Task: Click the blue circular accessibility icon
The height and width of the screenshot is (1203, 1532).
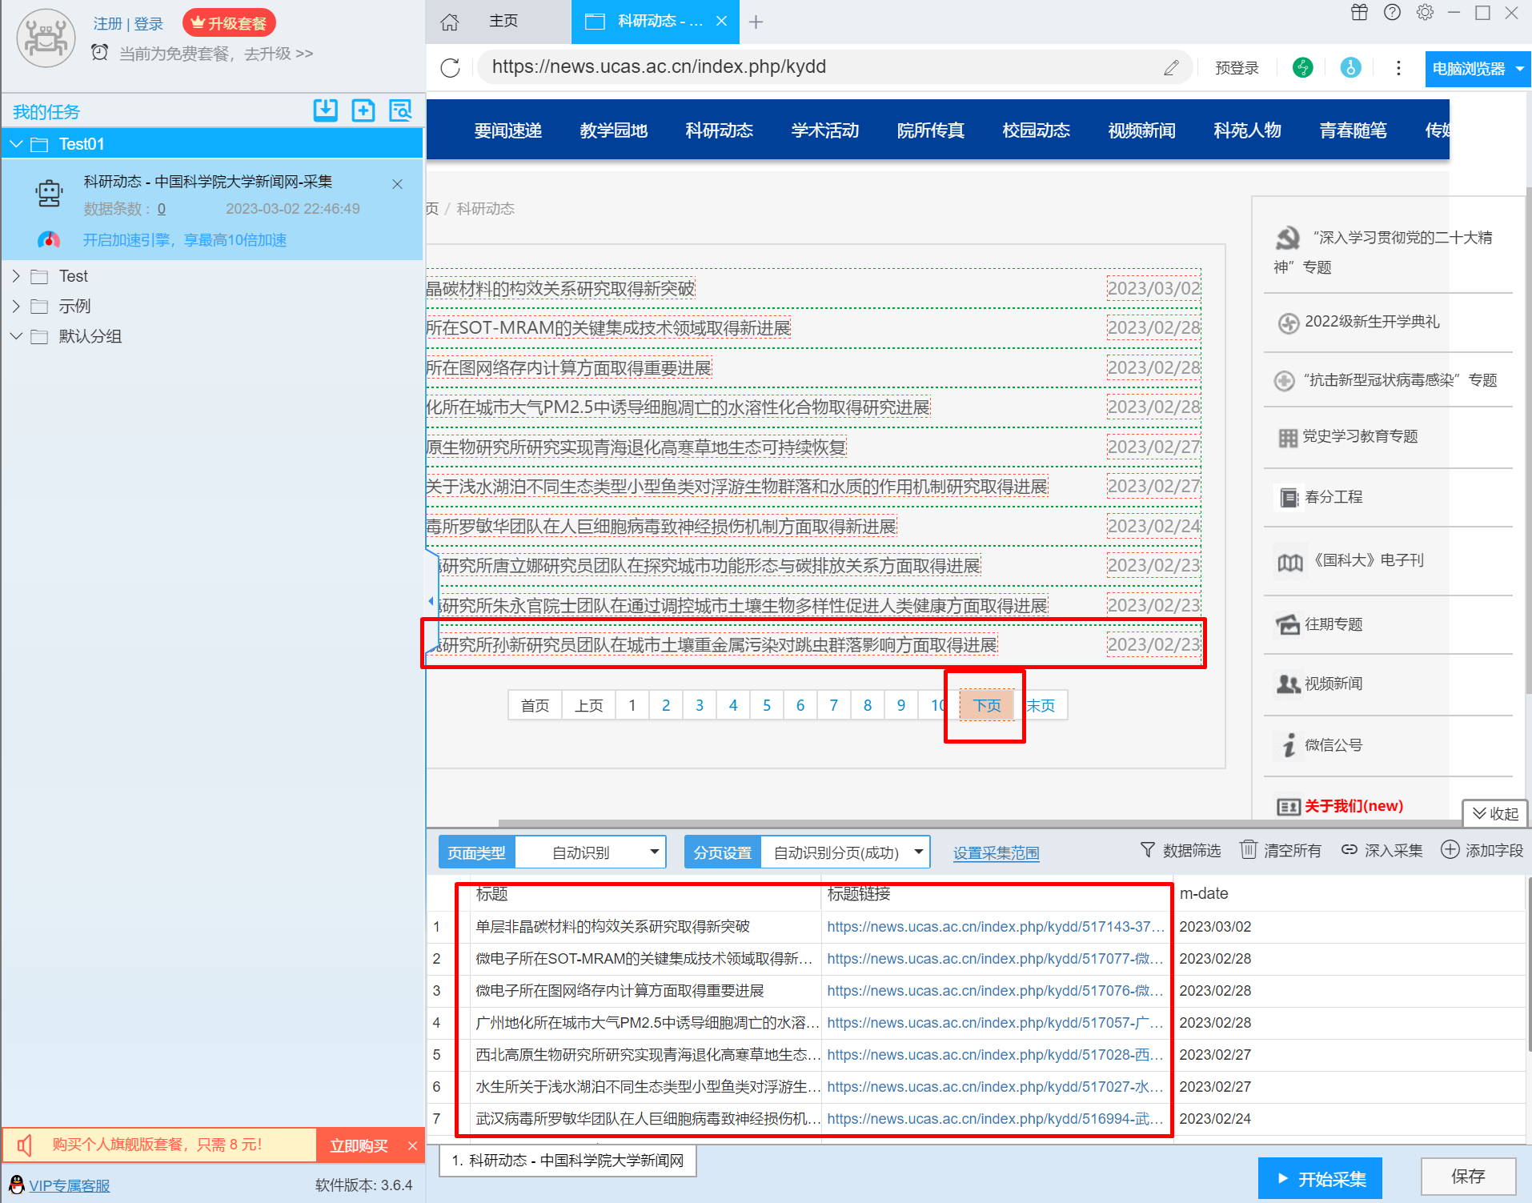Action: coord(1350,68)
